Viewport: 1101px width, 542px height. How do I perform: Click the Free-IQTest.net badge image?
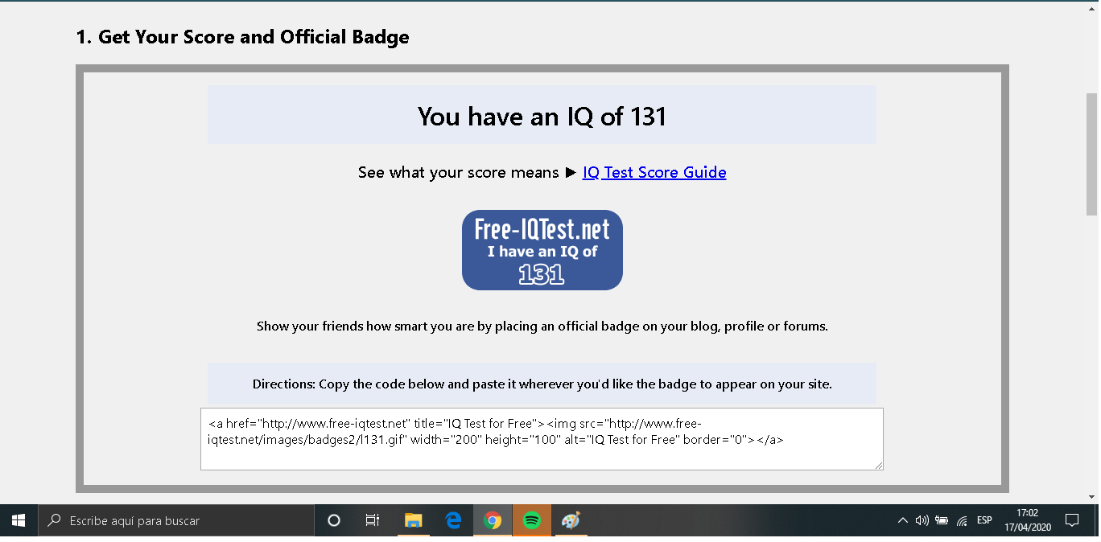click(x=542, y=250)
